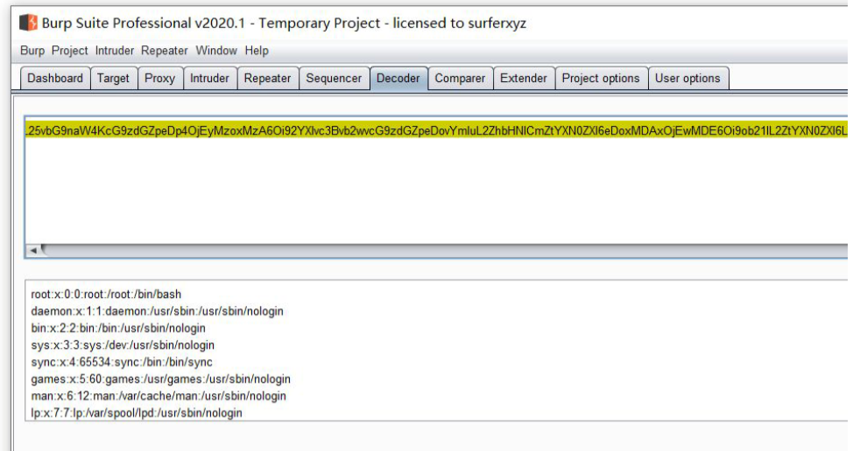
Task: Switch to the Dashboard tab
Action: [x=55, y=78]
